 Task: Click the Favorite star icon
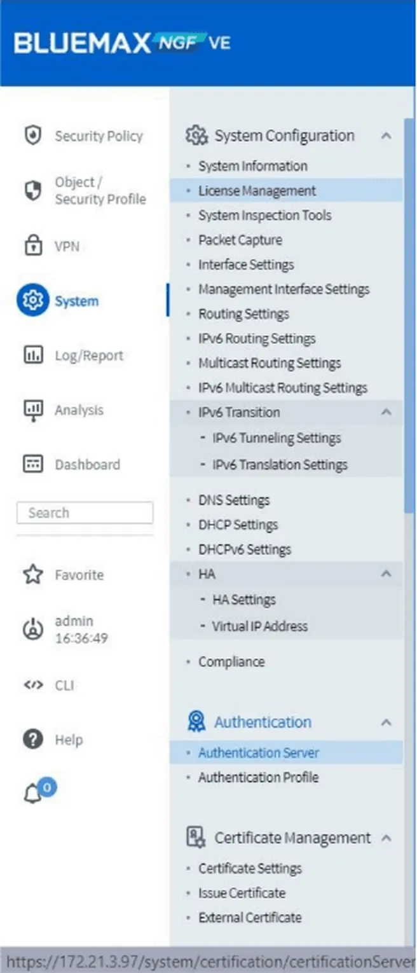(32, 575)
